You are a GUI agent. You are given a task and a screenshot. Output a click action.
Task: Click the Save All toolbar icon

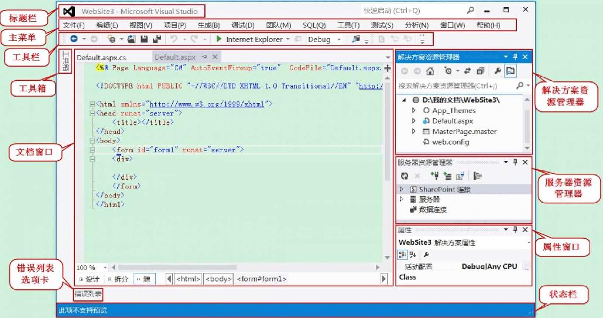pyautogui.click(x=157, y=39)
